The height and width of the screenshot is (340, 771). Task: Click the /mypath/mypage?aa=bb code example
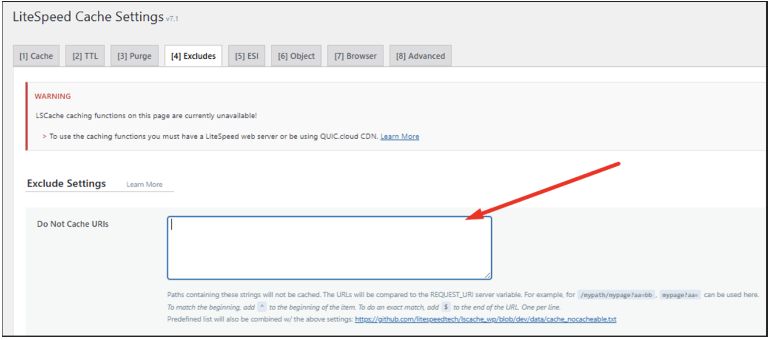[x=616, y=295]
